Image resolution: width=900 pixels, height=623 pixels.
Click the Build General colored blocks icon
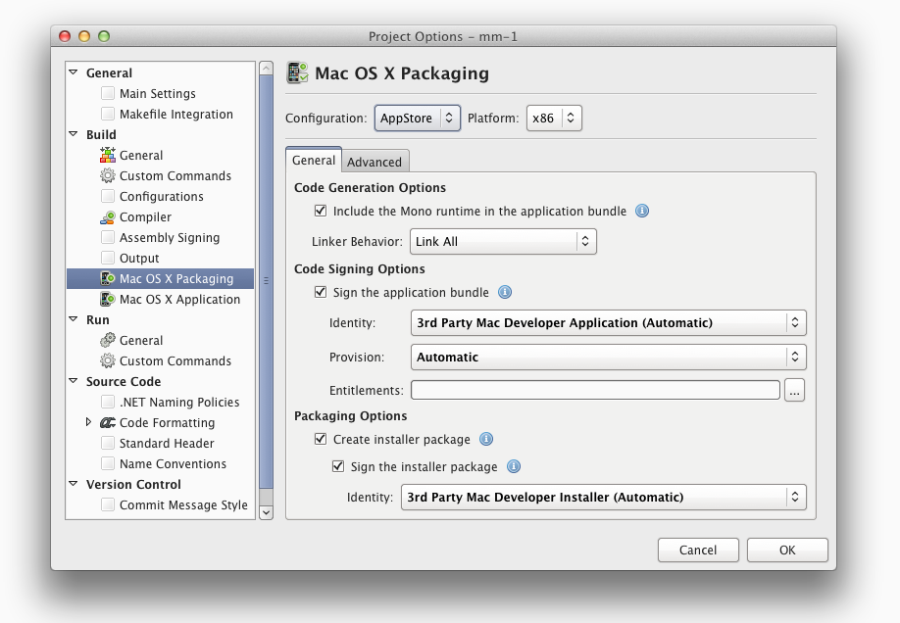pos(107,155)
